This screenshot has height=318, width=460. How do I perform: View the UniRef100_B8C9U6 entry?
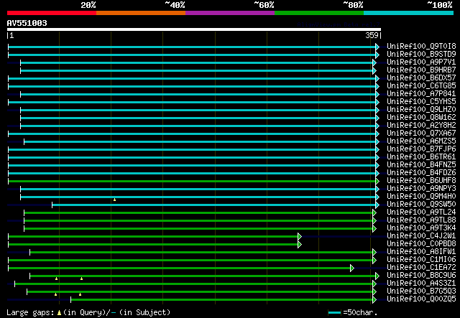421,276
